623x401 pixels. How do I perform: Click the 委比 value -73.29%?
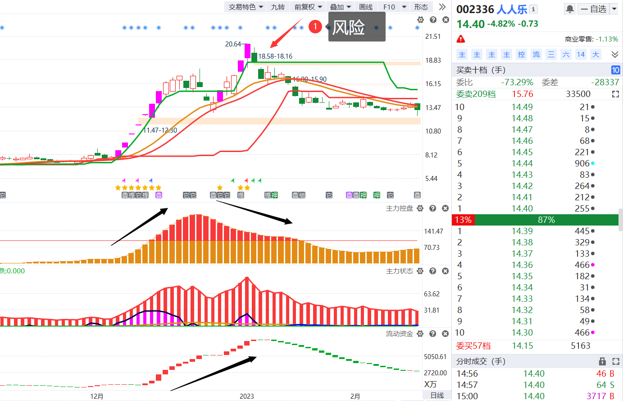coord(517,82)
